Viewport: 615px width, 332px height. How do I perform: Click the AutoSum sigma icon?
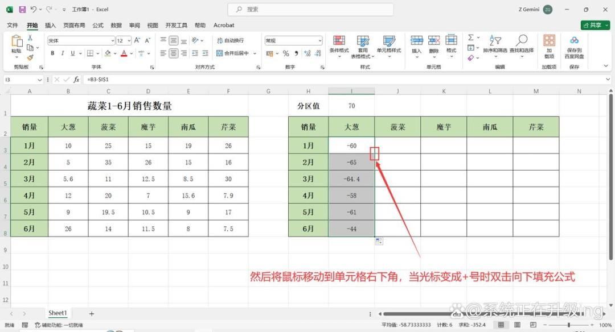tap(471, 38)
